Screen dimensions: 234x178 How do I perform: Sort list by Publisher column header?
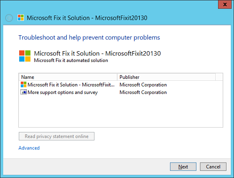pos(166,77)
